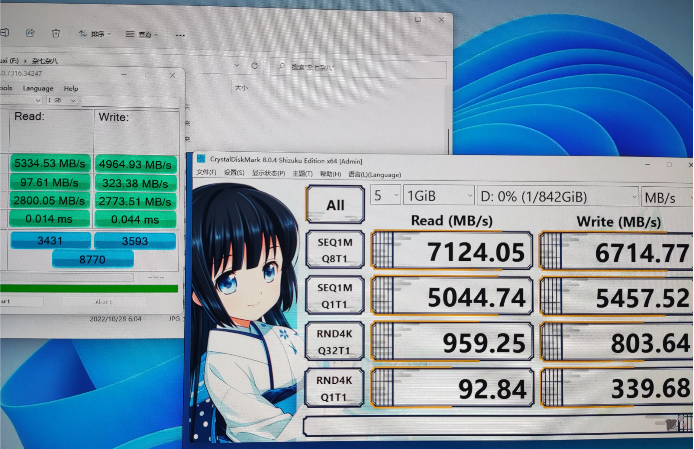Open the drive selection dropdown in AS SSD
The width and height of the screenshot is (694, 449).
tap(21, 100)
